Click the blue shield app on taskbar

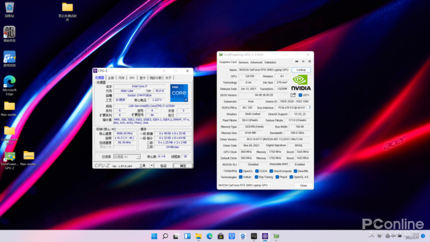tap(232, 236)
